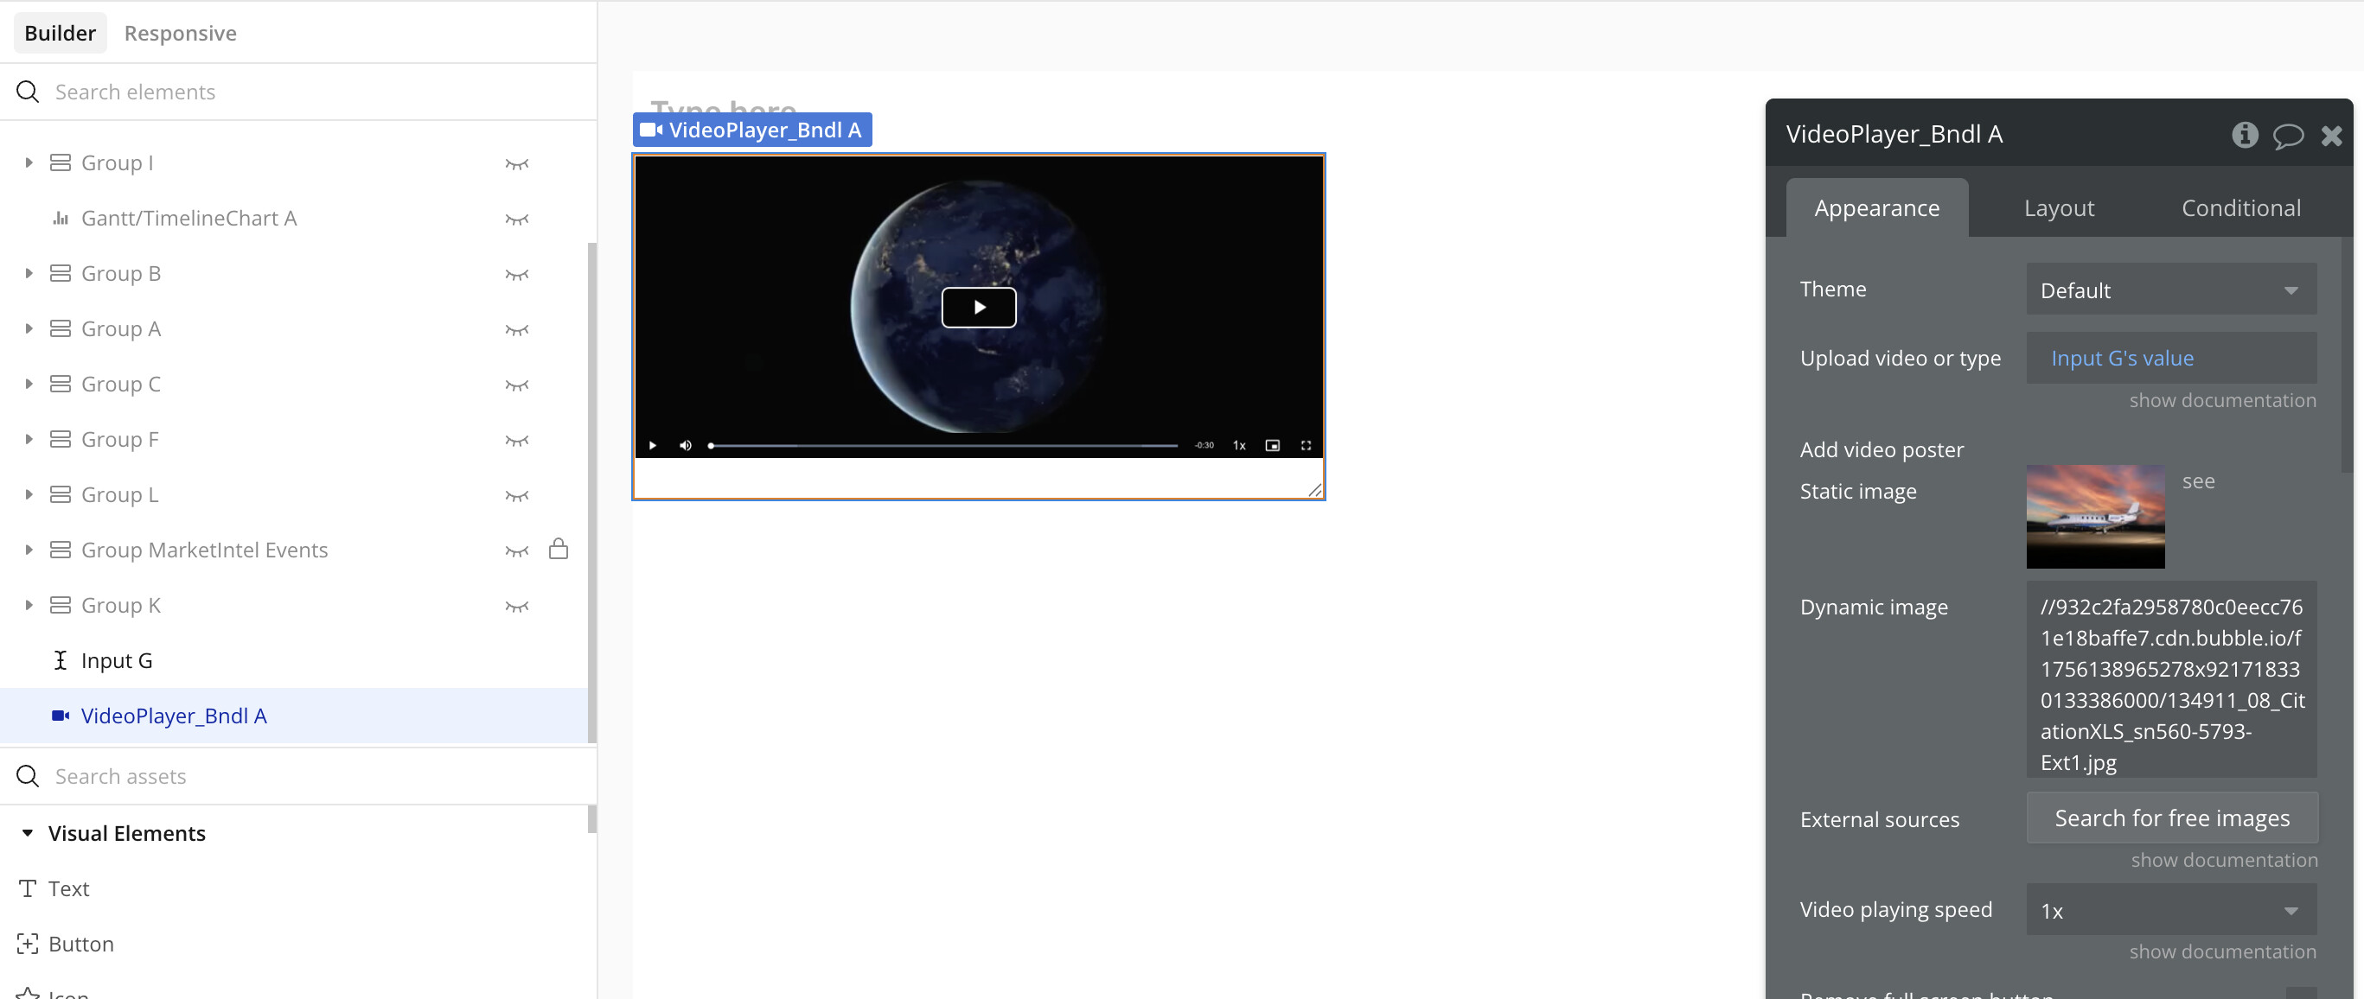Click Search for free images button
This screenshot has width=2364, height=999.
pyautogui.click(x=2171, y=818)
